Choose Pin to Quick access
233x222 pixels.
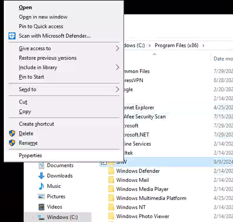click(x=41, y=26)
